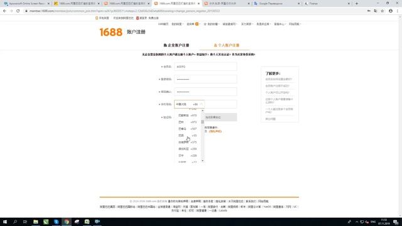The height and width of the screenshot is (226, 402).
Task: Click the taskbar clock showing the date
Action: [x=384, y=222]
